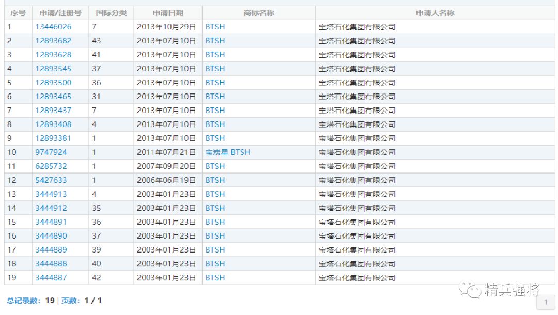Viewport: 558px width, 315px height.
Task: Open BTSH trademark in row 3444913
Action: pyautogui.click(x=215, y=194)
